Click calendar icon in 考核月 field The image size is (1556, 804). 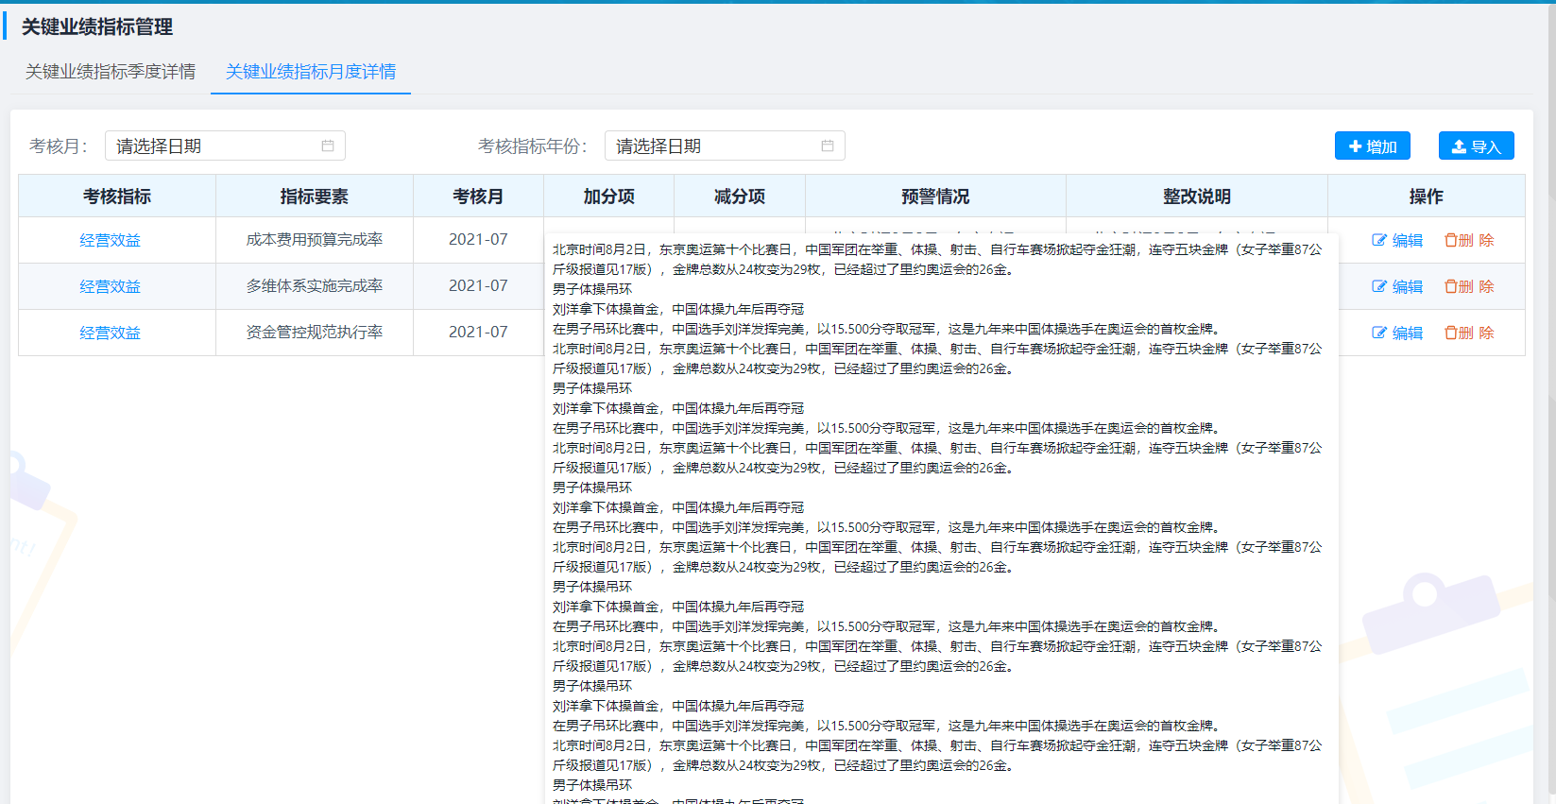(x=328, y=145)
